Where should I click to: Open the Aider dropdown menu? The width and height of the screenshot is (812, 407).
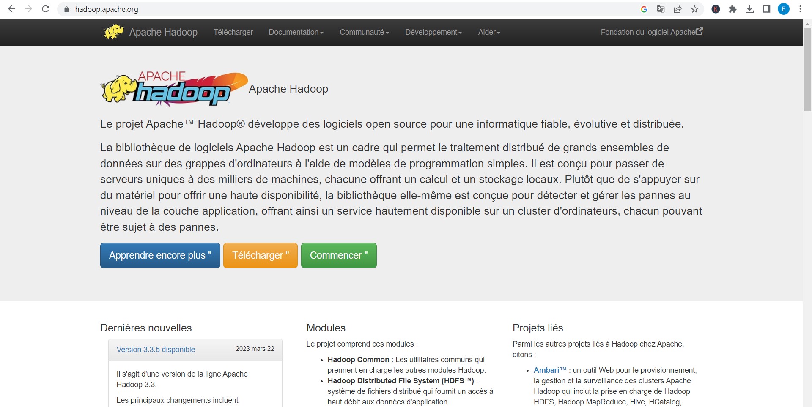point(489,32)
